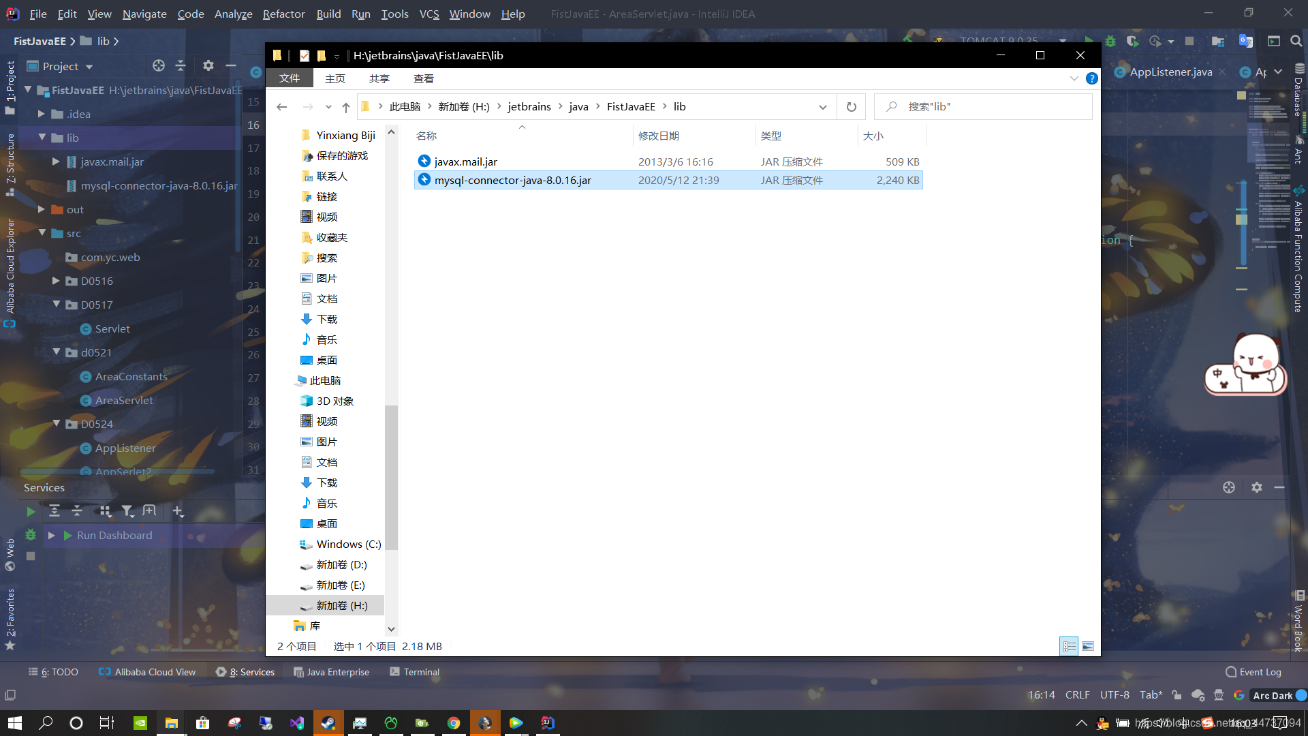Collapse the d0521 package in Project tree

57,352
